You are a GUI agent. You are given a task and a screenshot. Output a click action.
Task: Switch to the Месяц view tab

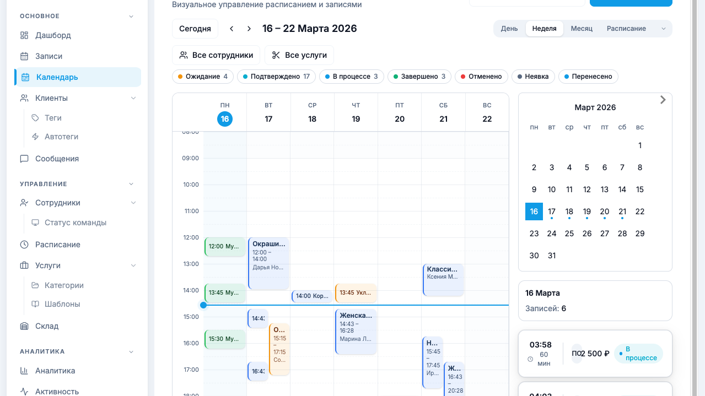point(582,29)
